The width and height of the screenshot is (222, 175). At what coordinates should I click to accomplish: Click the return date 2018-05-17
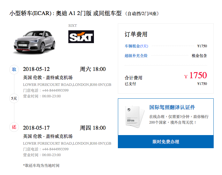point(36,128)
